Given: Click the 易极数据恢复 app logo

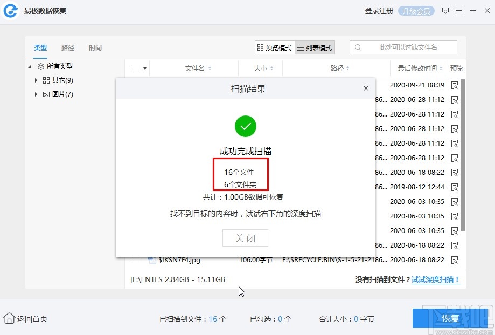Looking at the screenshot, I should pyautogui.click(x=10, y=11).
